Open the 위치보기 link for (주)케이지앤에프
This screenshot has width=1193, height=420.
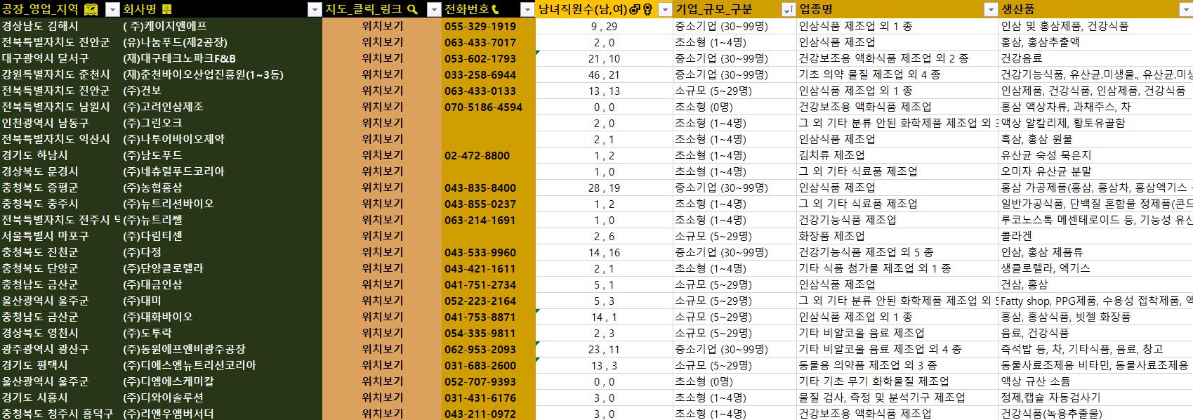coord(382,26)
